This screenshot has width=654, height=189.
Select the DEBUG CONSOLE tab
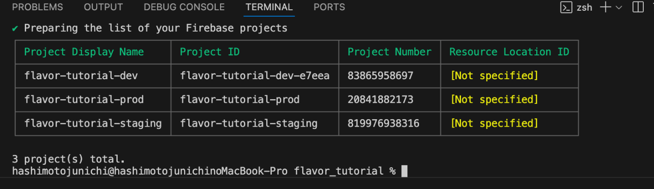pyautogui.click(x=184, y=7)
